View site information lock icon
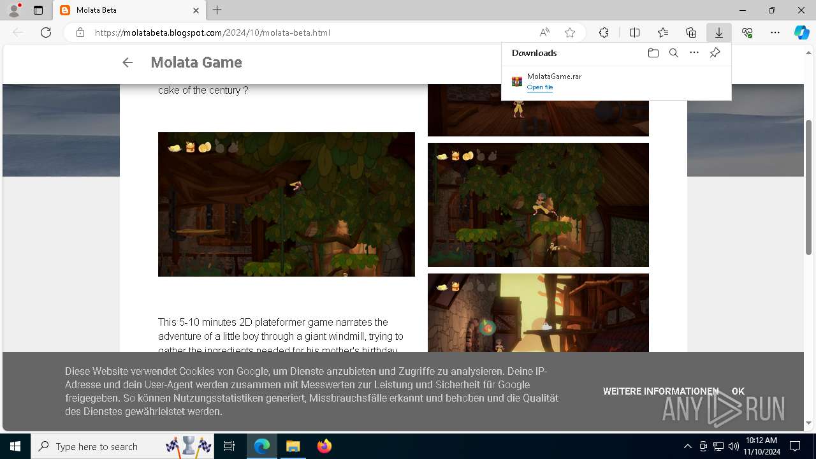816x459 pixels. point(80,33)
